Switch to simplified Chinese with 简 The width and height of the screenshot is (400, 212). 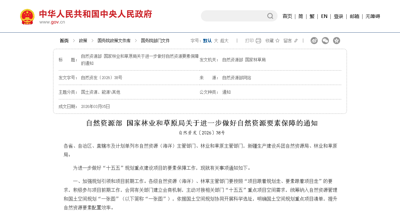[301, 16]
